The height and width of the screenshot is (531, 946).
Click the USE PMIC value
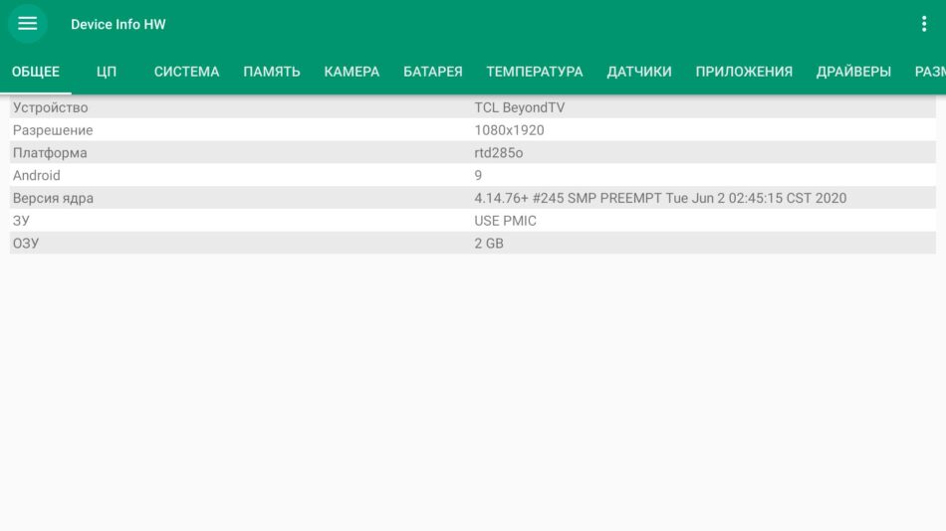pyautogui.click(x=505, y=221)
